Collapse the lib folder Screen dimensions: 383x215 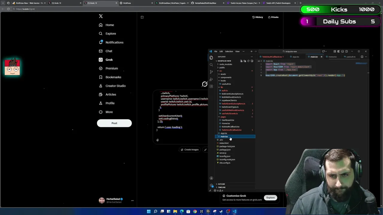pos(222,87)
